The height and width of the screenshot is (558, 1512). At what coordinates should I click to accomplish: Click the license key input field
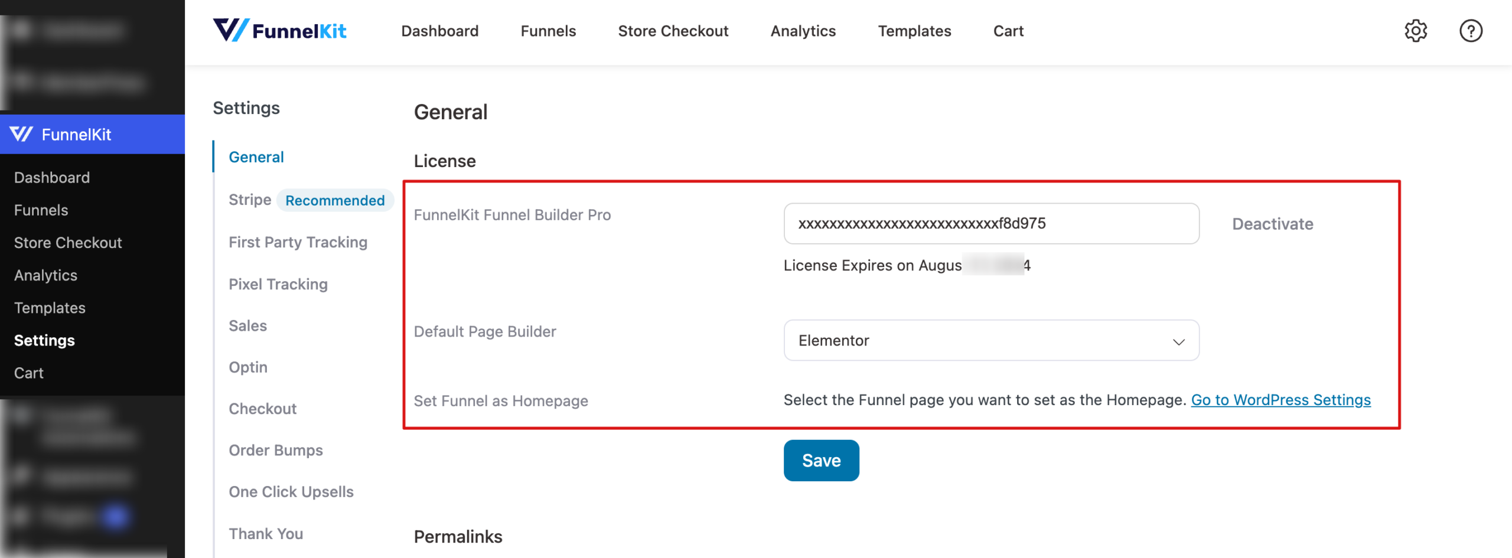coord(991,224)
